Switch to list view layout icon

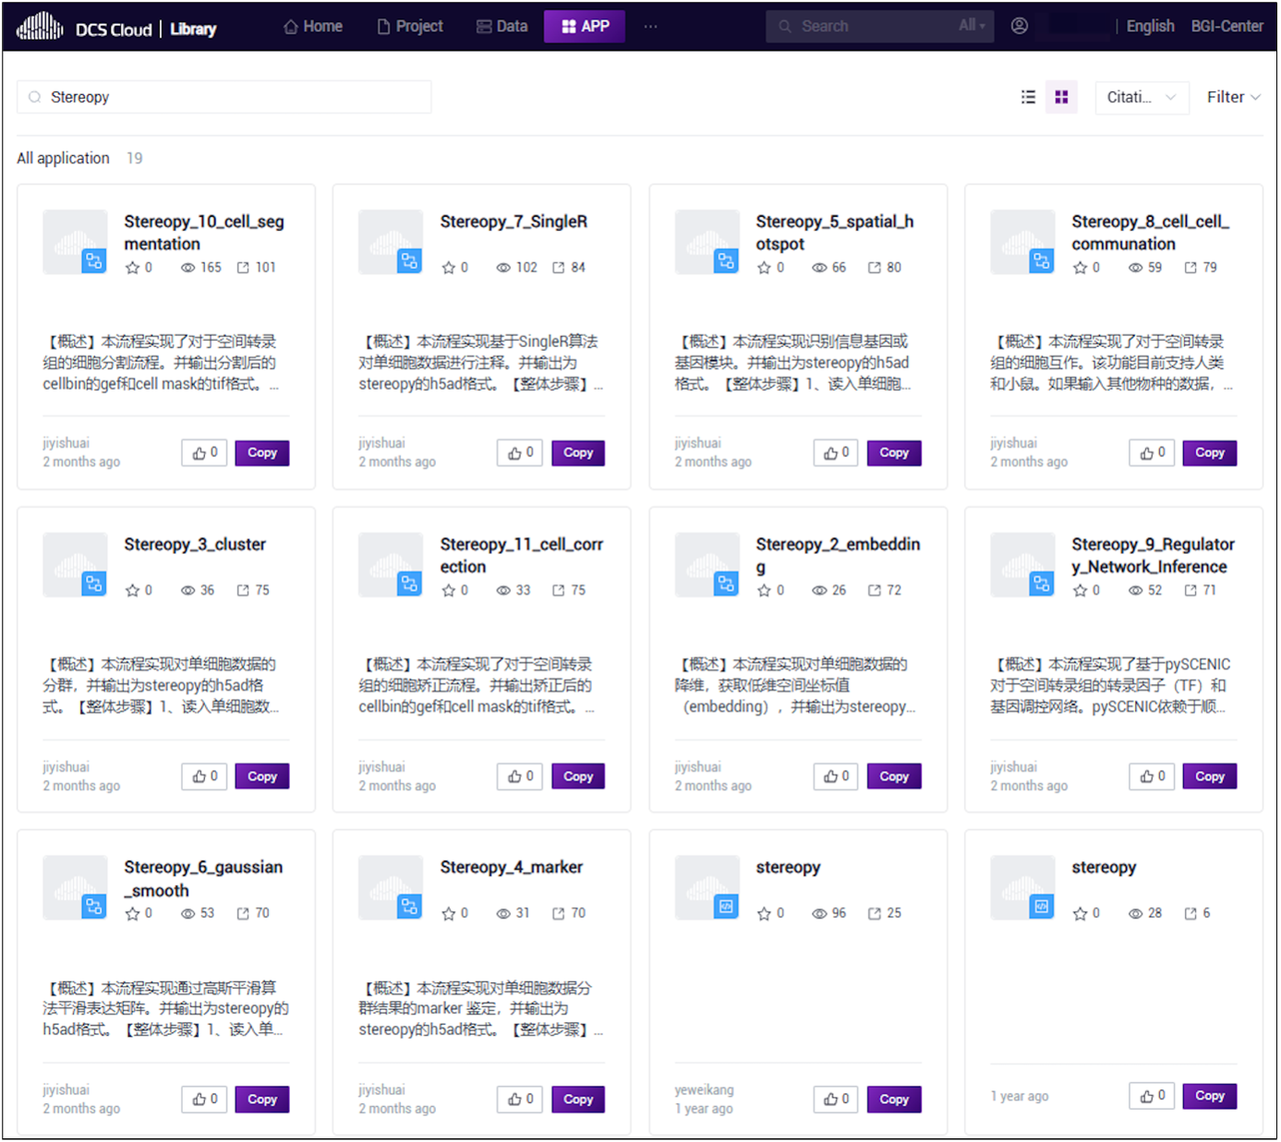click(x=1028, y=97)
